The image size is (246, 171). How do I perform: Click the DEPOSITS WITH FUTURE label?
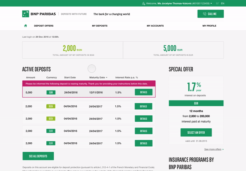[74, 14]
